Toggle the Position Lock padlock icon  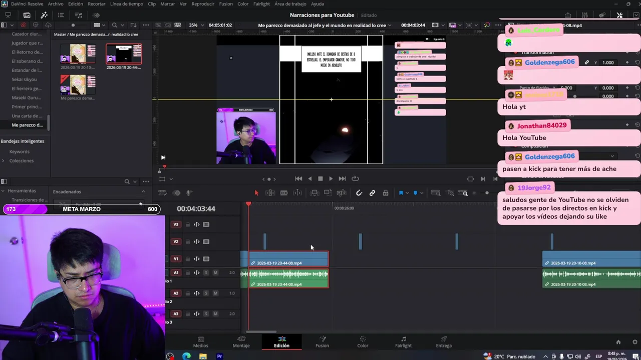(386, 193)
